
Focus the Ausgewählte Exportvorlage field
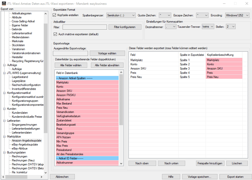click(x=70, y=53)
